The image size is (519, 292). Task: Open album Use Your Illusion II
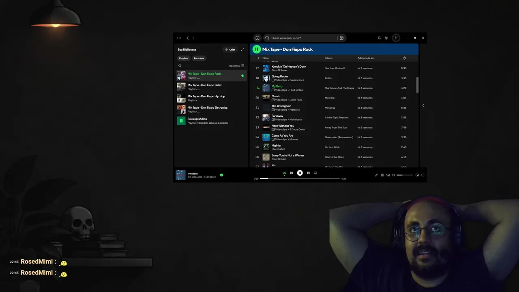(x=335, y=68)
